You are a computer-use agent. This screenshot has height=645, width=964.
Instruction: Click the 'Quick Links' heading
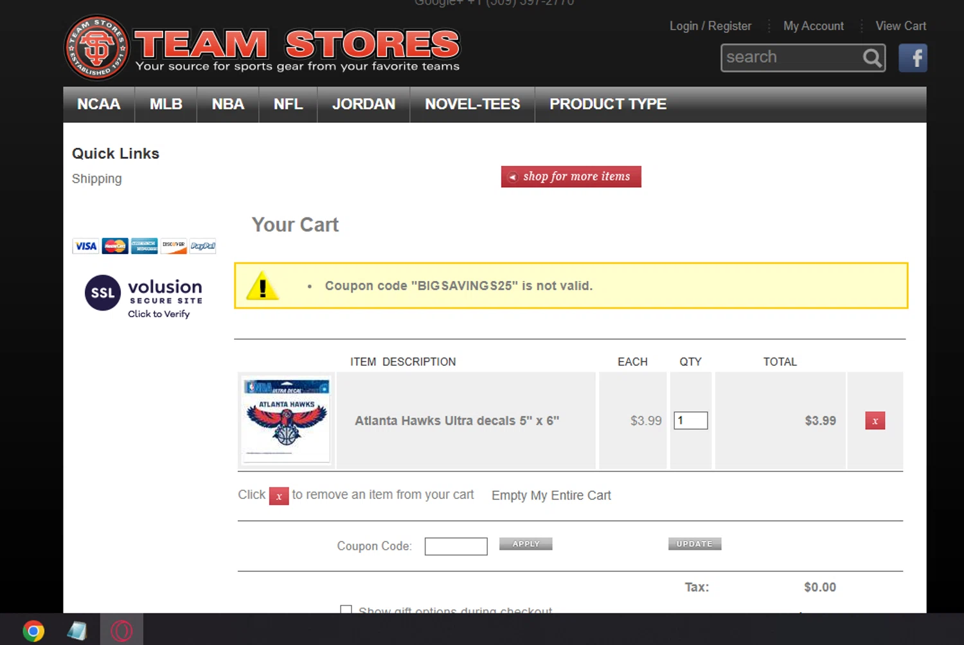[x=116, y=154]
